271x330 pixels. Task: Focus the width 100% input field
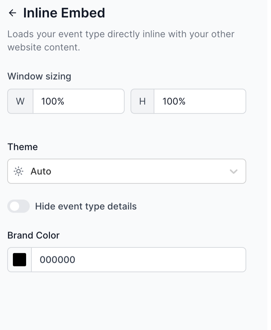tap(78, 101)
